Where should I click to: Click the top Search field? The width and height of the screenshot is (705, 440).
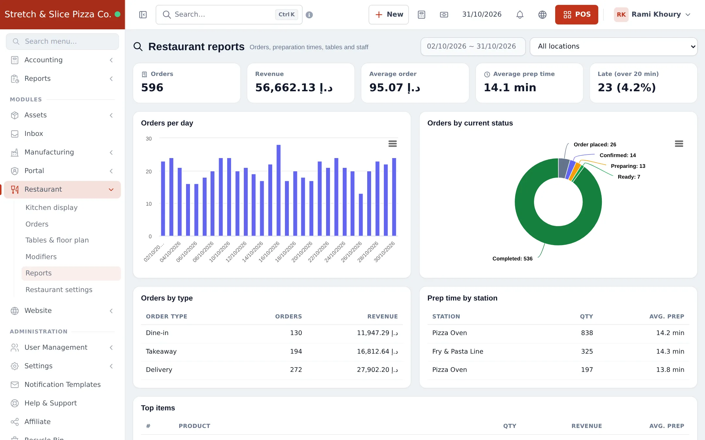(229, 15)
